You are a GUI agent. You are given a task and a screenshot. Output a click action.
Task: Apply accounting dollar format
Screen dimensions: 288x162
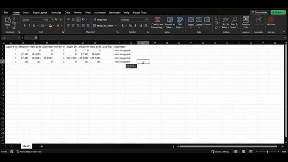point(123,26)
